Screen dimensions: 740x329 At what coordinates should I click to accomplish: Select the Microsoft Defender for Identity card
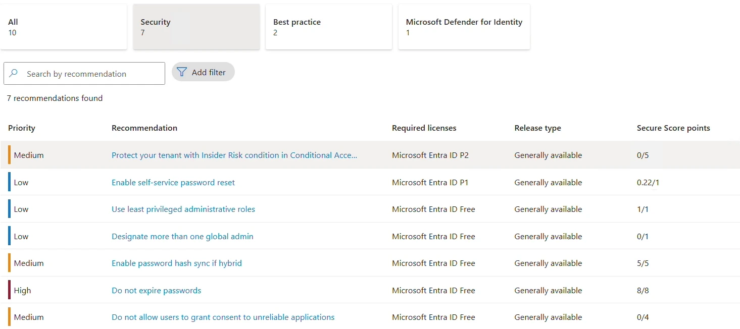point(464,27)
